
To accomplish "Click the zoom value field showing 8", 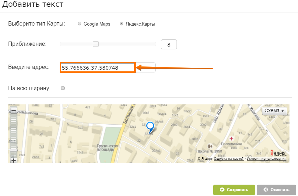I will [169, 45].
